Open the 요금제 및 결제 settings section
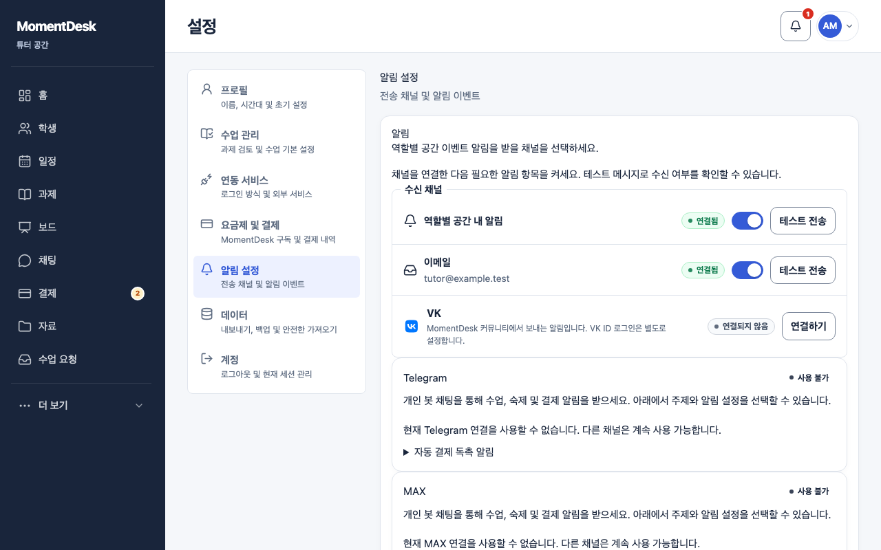The width and height of the screenshot is (881, 550). click(277, 232)
